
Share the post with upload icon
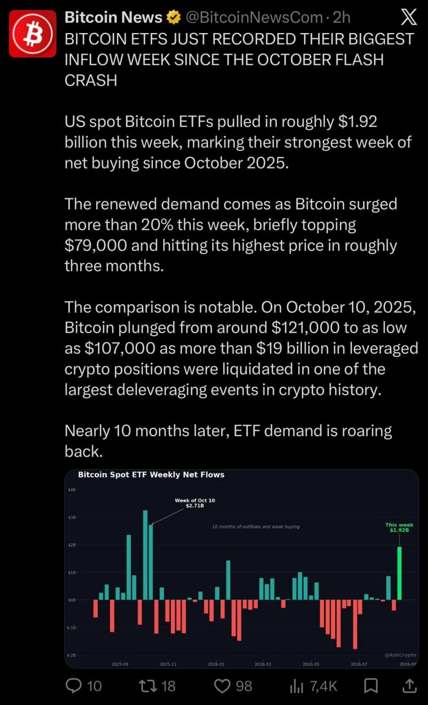pyautogui.click(x=409, y=686)
